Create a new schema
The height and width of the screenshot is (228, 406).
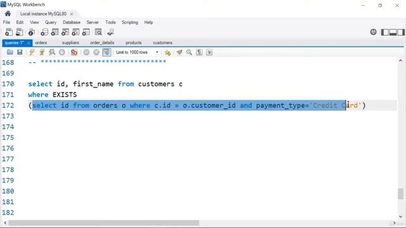coord(44,32)
